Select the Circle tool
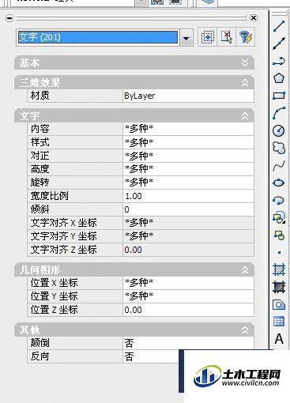 click(279, 130)
